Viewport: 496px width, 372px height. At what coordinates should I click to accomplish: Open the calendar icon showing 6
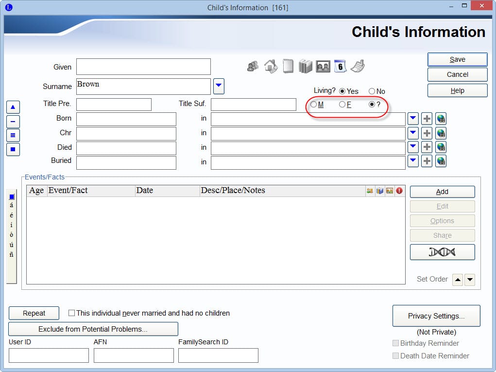click(340, 66)
